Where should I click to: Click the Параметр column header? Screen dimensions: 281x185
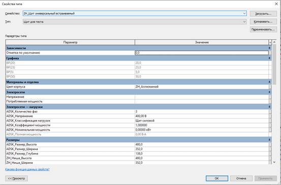pyautogui.click(x=70, y=43)
